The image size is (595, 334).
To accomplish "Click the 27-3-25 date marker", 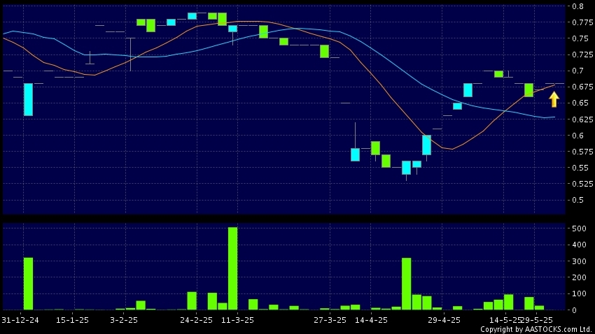I will point(330,320).
